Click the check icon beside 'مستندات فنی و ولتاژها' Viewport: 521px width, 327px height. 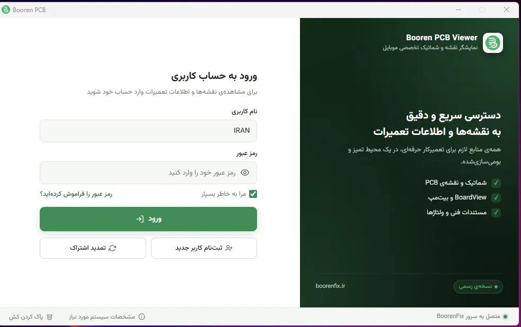pos(496,212)
